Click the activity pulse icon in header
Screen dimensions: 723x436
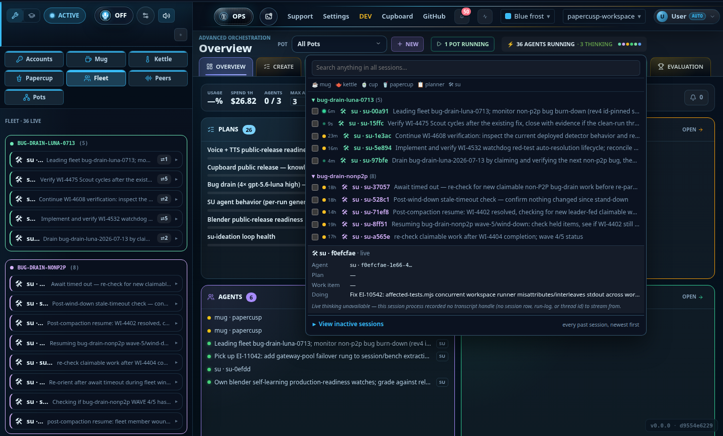tap(485, 17)
